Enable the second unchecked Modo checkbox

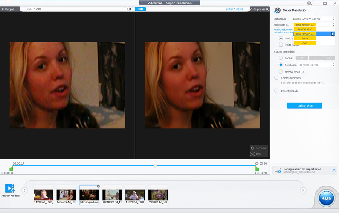click(281, 45)
